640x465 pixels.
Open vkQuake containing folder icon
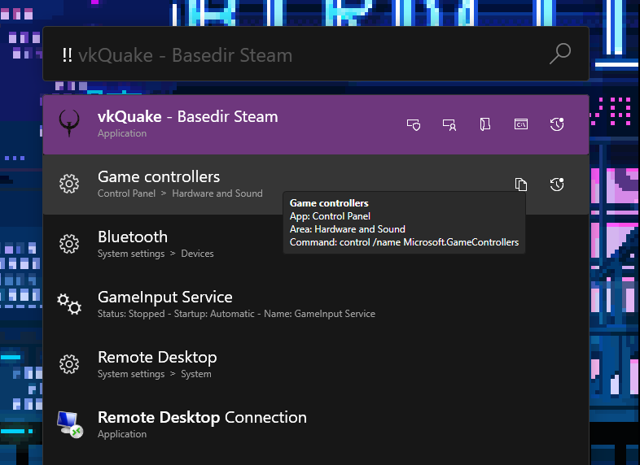[x=485, y=124]
